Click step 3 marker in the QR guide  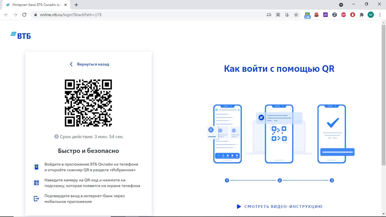(332, 180)
